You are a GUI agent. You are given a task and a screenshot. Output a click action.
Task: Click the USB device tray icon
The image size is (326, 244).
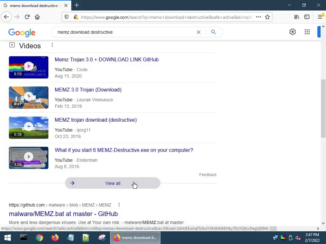point(291,238)
